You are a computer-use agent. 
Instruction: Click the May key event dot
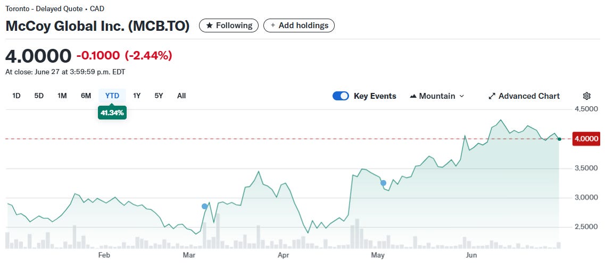point(383,183)
